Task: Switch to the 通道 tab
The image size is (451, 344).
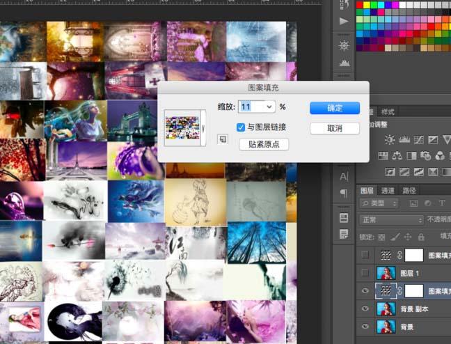Action: (x=388, y=191)
